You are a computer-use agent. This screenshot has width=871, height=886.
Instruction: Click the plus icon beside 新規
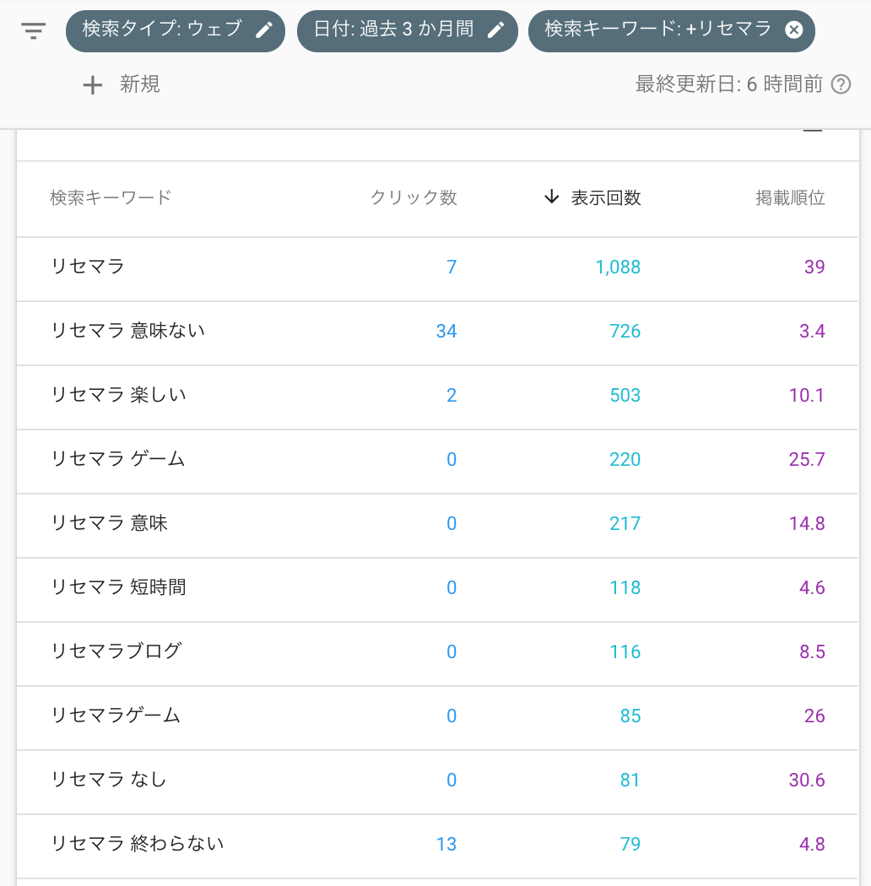[92, 84]
